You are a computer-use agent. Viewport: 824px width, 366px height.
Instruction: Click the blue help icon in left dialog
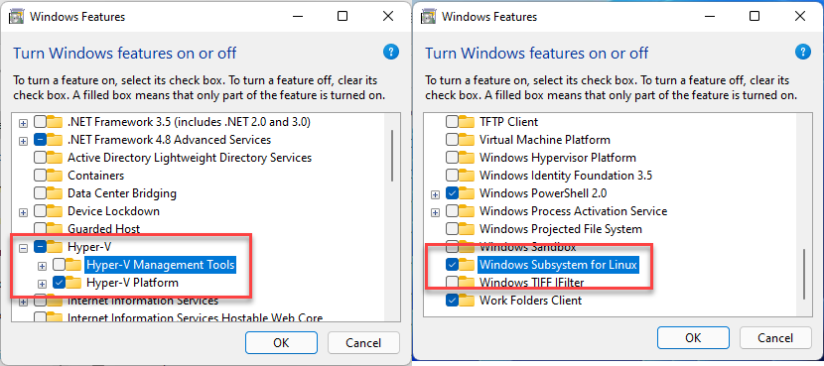[391, 52]
